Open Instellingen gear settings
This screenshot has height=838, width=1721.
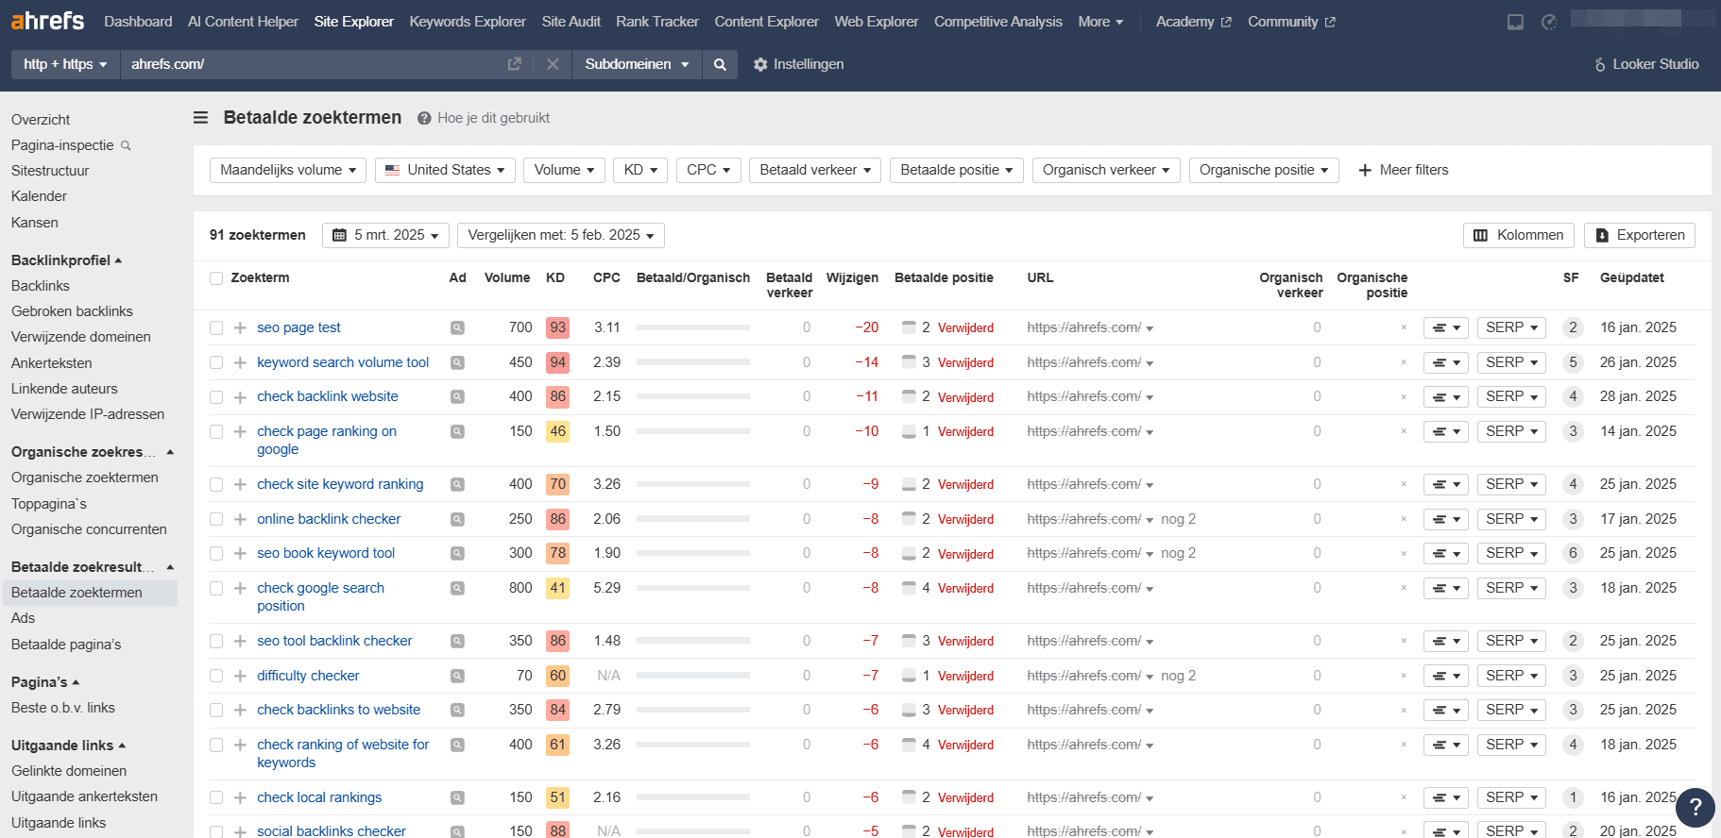click(x=798, y=64)
